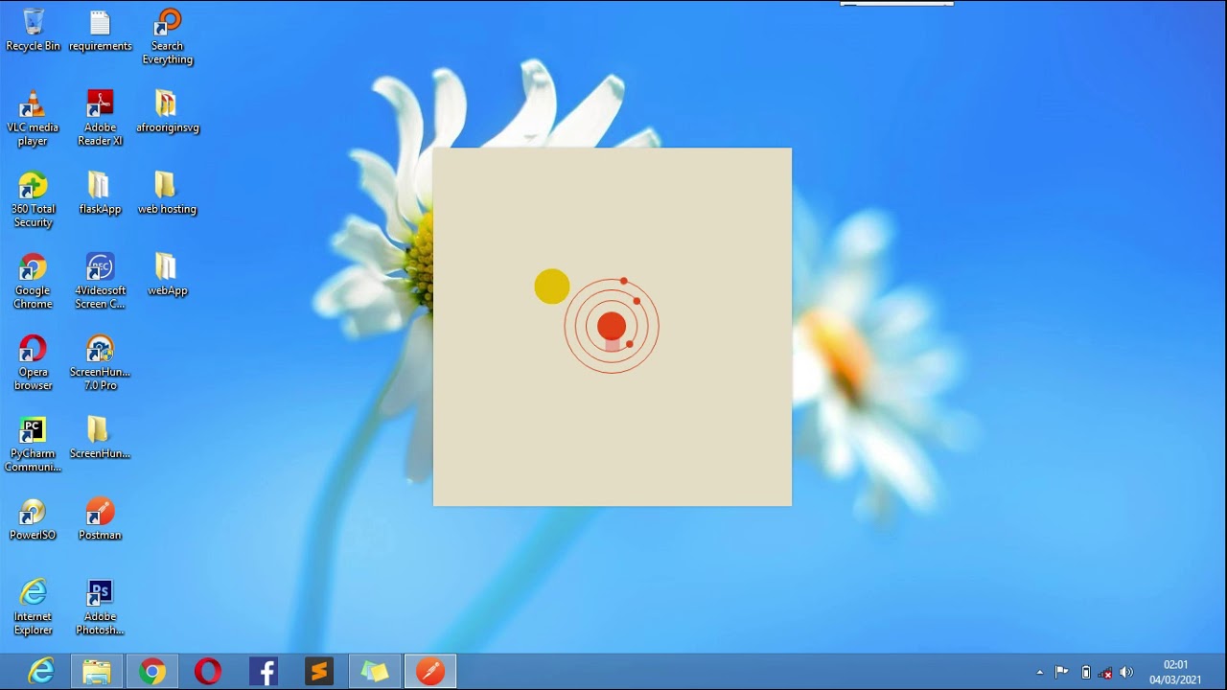The width and height of the screenshot is (1227, 690).
Task: Open the disconnected network tray icon
Action: (1106, 673)
